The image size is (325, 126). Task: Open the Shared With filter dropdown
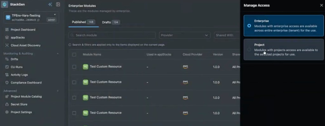(x=227, y=35)
